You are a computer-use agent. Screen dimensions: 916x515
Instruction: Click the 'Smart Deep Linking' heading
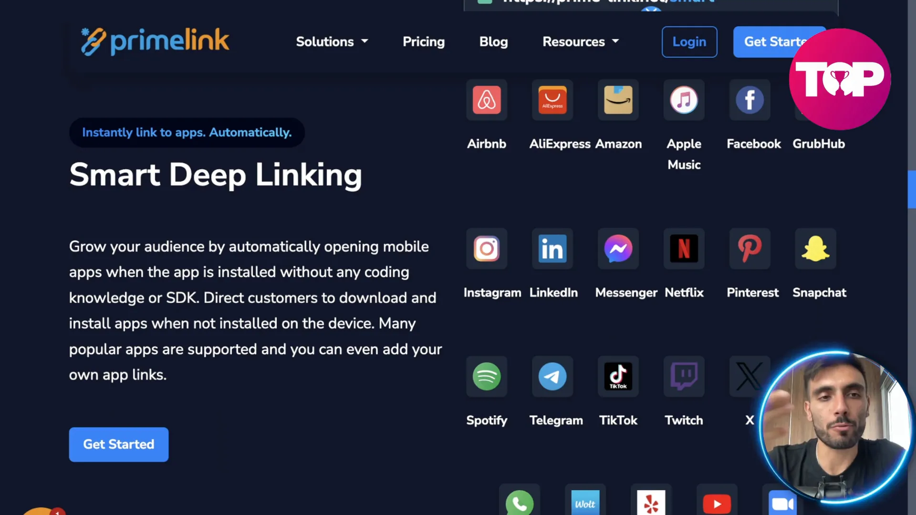216,175
